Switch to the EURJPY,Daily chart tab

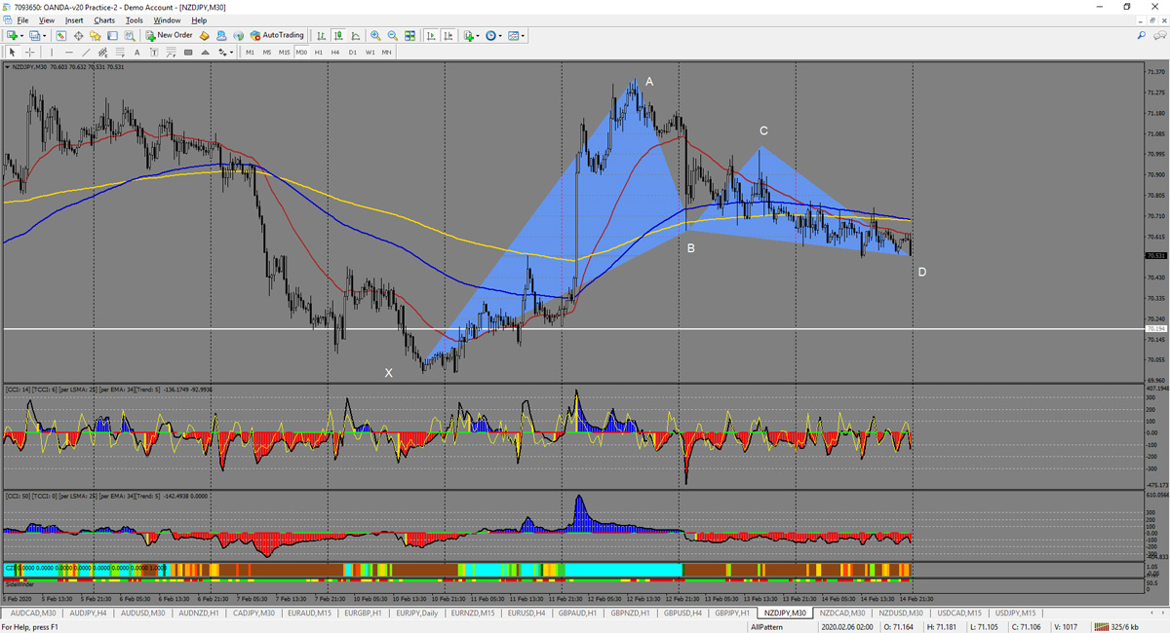click(417, 613)
